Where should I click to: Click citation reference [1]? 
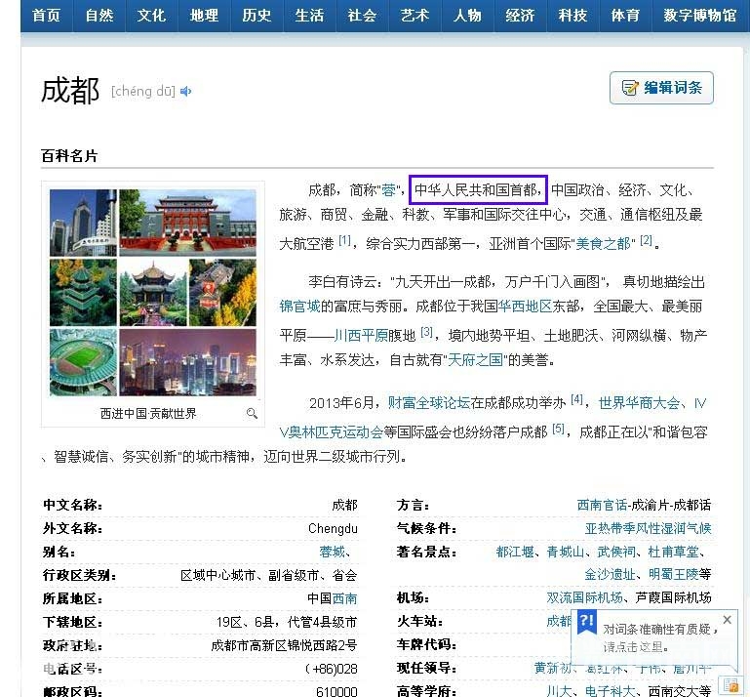344,241
